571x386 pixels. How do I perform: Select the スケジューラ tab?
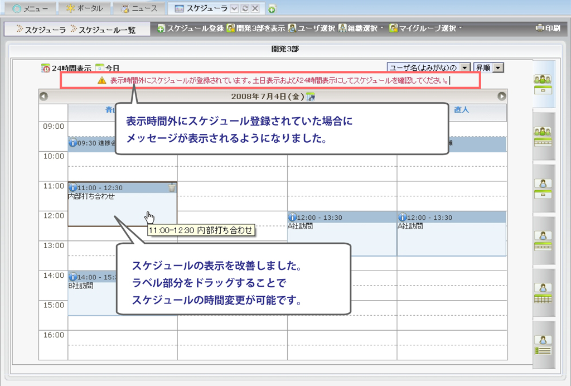coord(201,8)
